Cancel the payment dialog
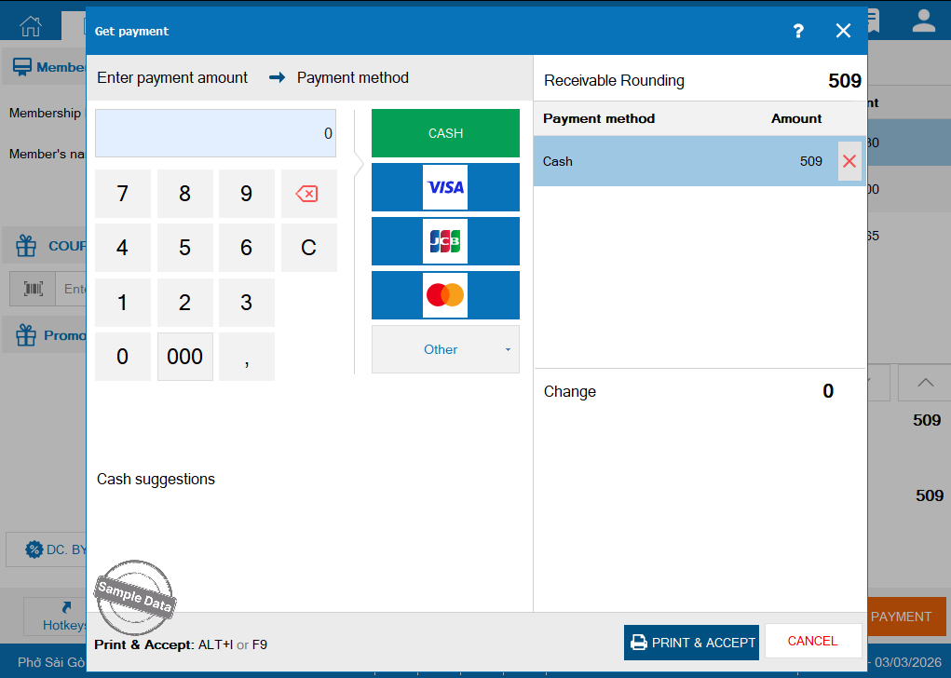Viewport: 951px width, 678px height. (812, 641)
